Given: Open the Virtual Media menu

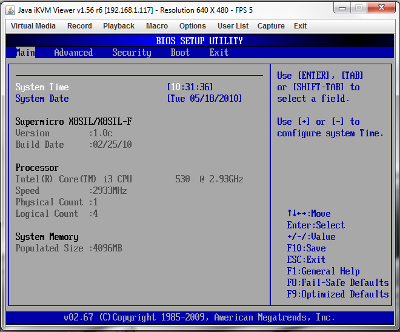Looking at the screenshot, I should pyautogui.click(x=33, y=26).
